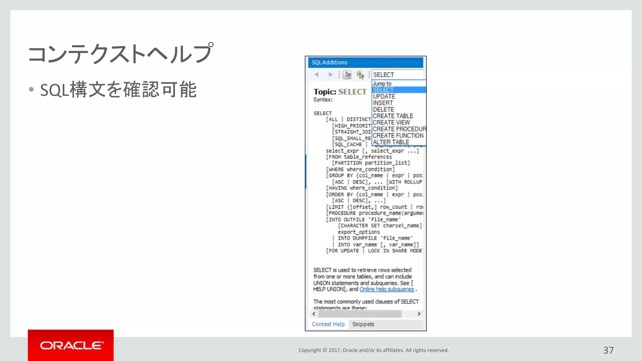Choose CREATE TABLE in the Jump to list

click(x=399, y=116)
